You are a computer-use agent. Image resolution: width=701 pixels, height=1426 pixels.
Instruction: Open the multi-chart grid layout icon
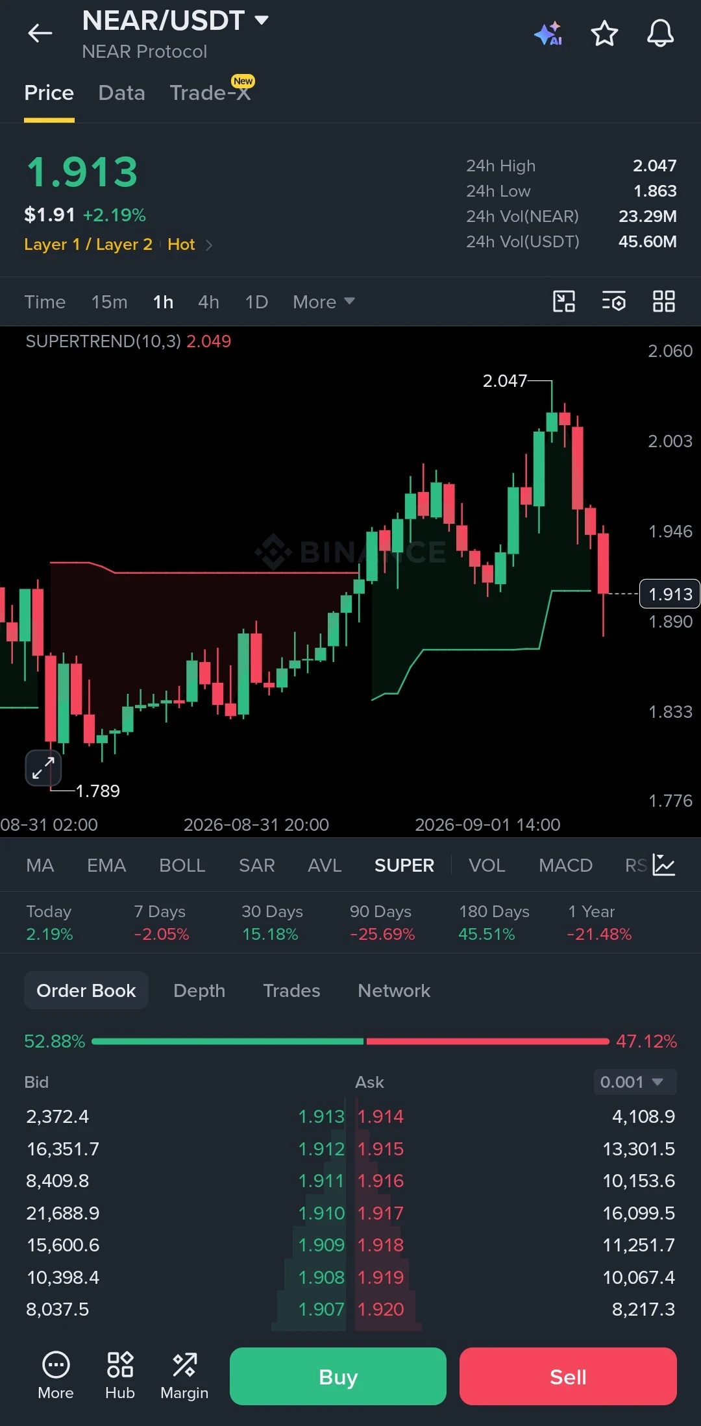coord(663,301)
